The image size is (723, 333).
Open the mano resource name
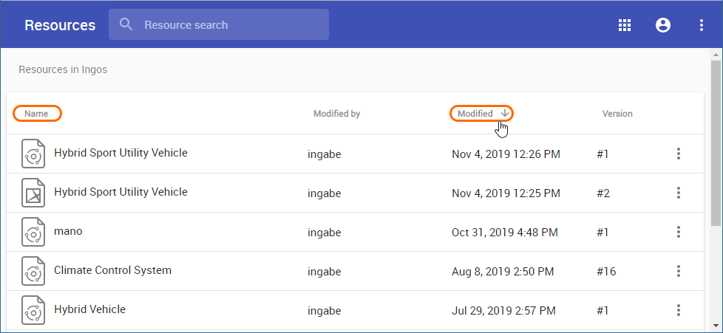[68, 231]
